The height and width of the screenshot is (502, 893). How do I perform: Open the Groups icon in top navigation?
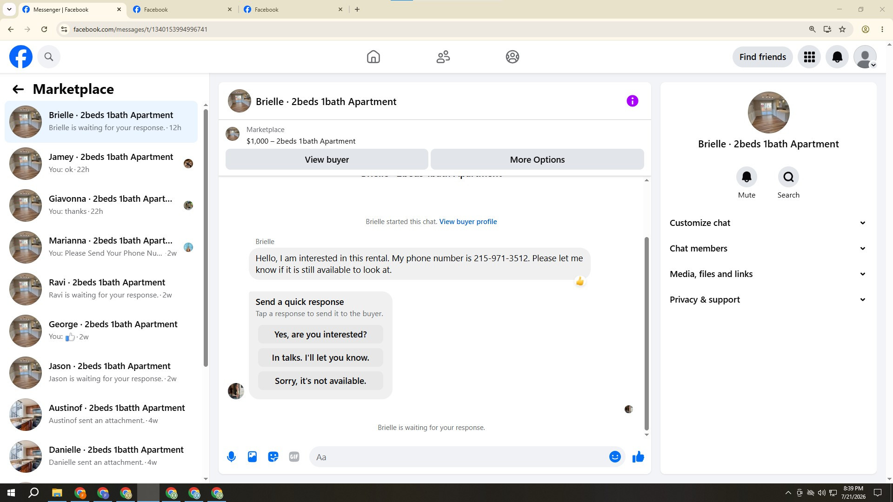(512, 57)
